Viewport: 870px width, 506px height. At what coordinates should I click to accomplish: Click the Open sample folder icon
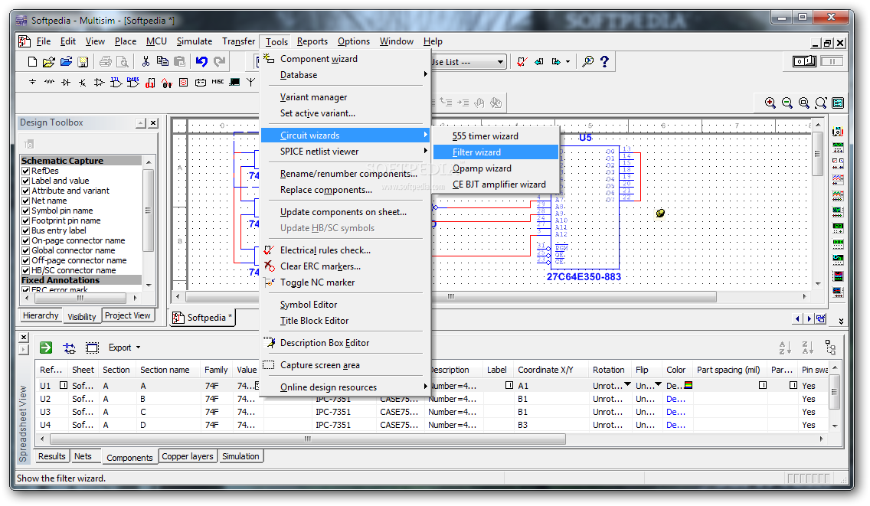[x=49, y=61]
